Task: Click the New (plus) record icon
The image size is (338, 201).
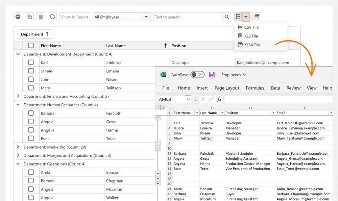Action: (18, 17)
